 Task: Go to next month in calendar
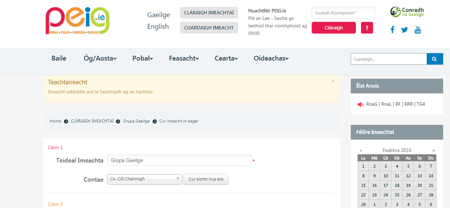click(433, 150)
